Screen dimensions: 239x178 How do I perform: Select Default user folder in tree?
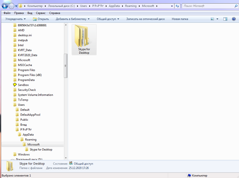tap(25, 110)
